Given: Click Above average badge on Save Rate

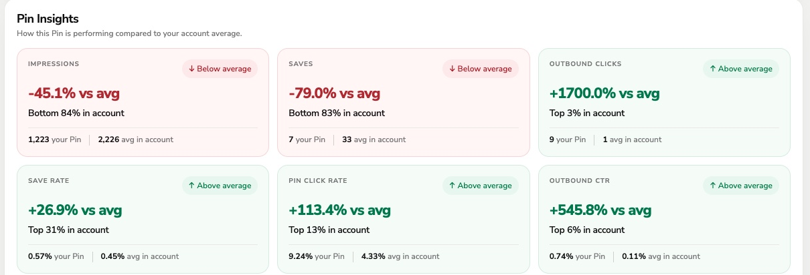Looking at the screenshot, I should tap(220, 186).
